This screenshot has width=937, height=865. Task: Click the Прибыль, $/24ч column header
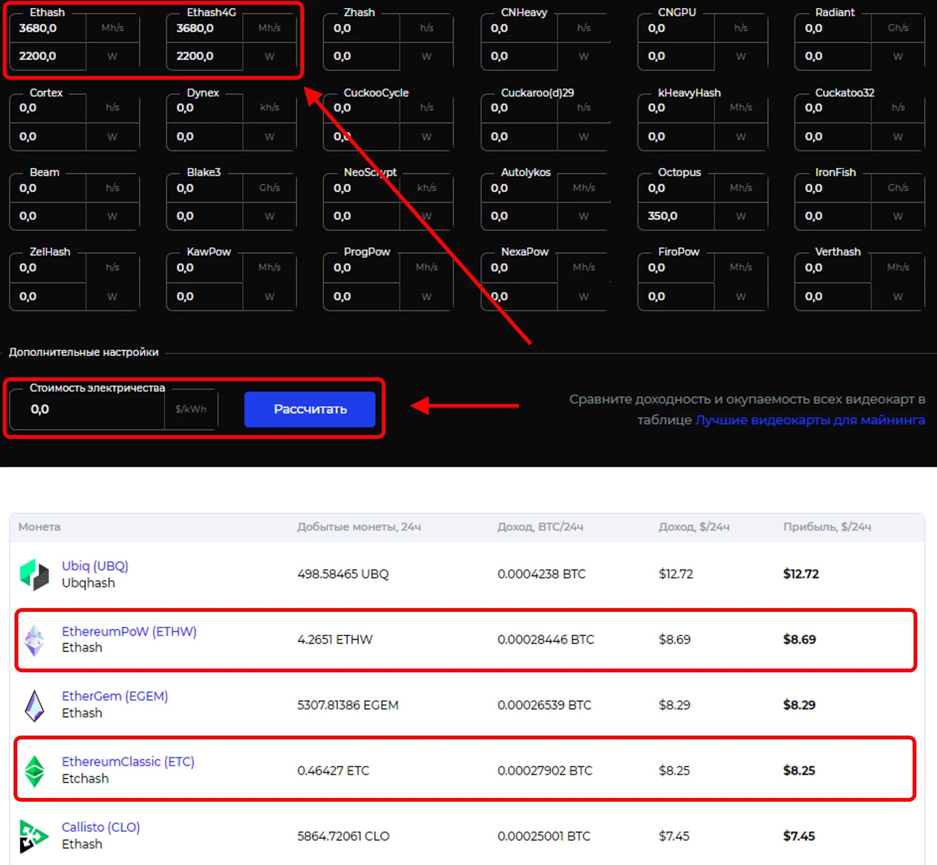pyautogui.click(x=827, y=527)
